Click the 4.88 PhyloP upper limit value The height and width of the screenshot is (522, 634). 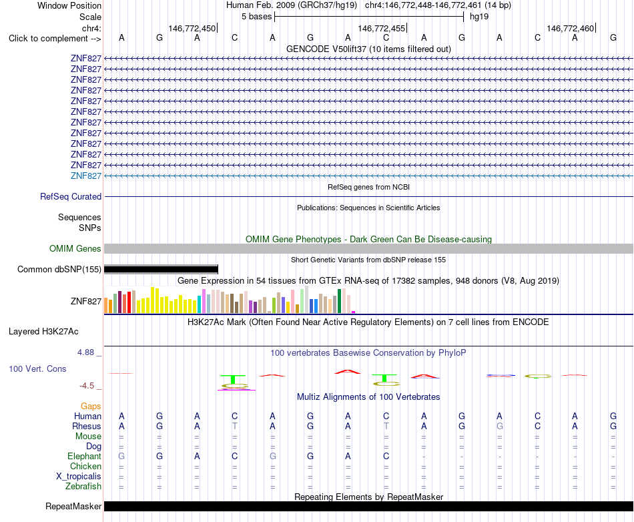(x=85, y=352)
